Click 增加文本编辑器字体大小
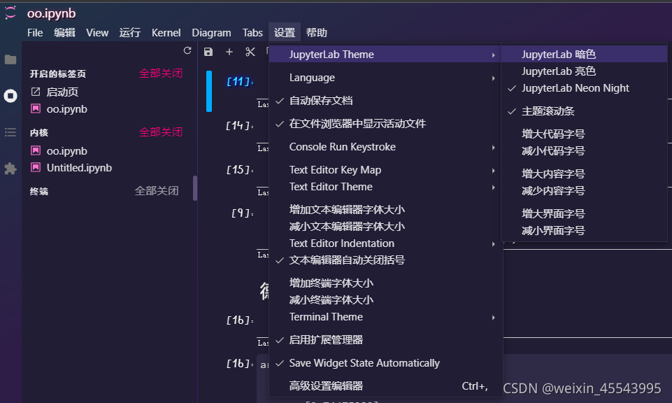Screen dimensions: 672x403 point(386,210)
